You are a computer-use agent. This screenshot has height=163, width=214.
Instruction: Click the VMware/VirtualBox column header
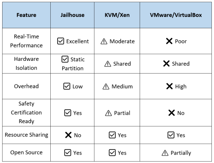(176, 15)
